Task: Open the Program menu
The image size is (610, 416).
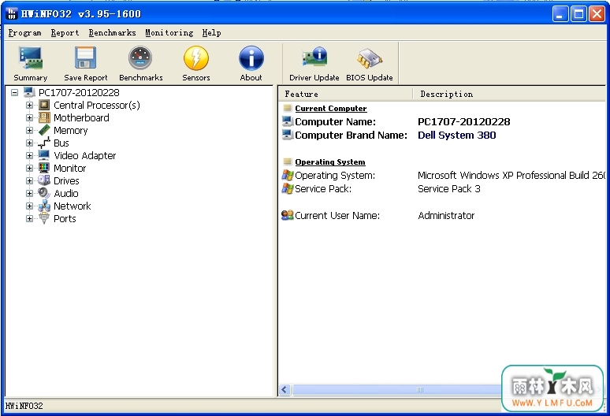Action: tap(25, 33)
